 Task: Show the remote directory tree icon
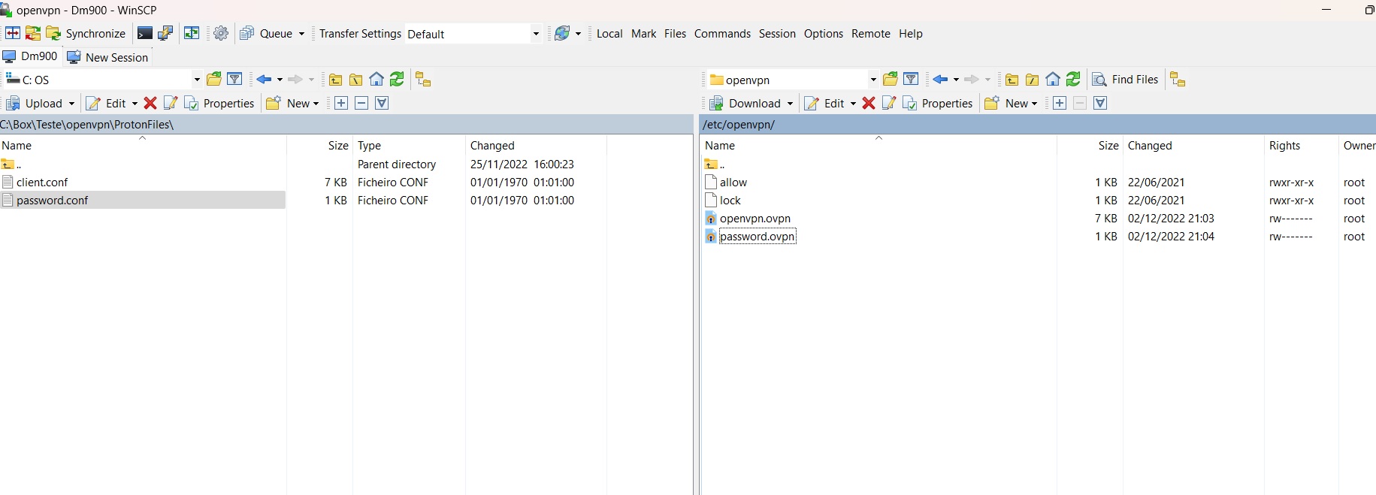(1178, 80)
